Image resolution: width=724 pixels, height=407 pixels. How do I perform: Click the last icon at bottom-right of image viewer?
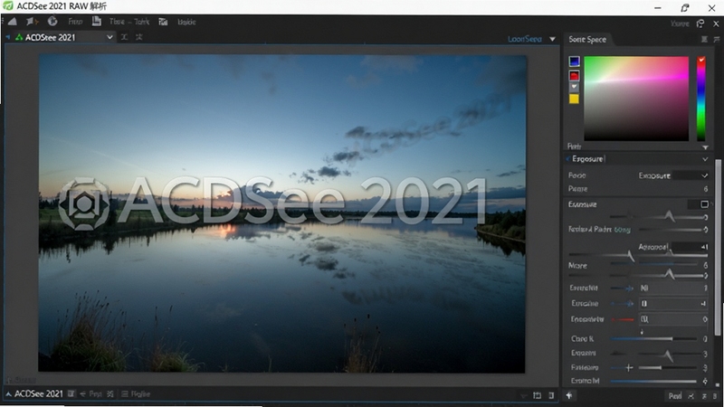551,395
